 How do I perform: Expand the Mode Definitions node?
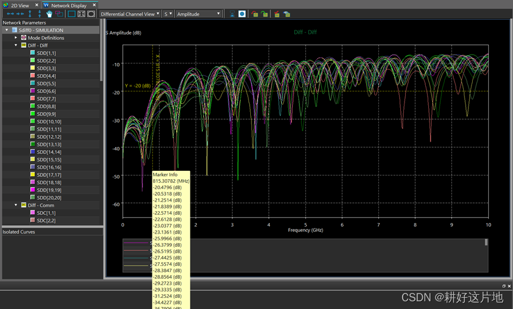click(x=15, y=37)
